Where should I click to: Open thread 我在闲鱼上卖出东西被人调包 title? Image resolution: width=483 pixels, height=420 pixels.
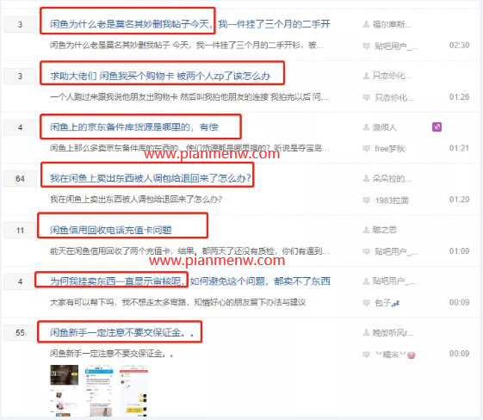click(x=151, y=178)
